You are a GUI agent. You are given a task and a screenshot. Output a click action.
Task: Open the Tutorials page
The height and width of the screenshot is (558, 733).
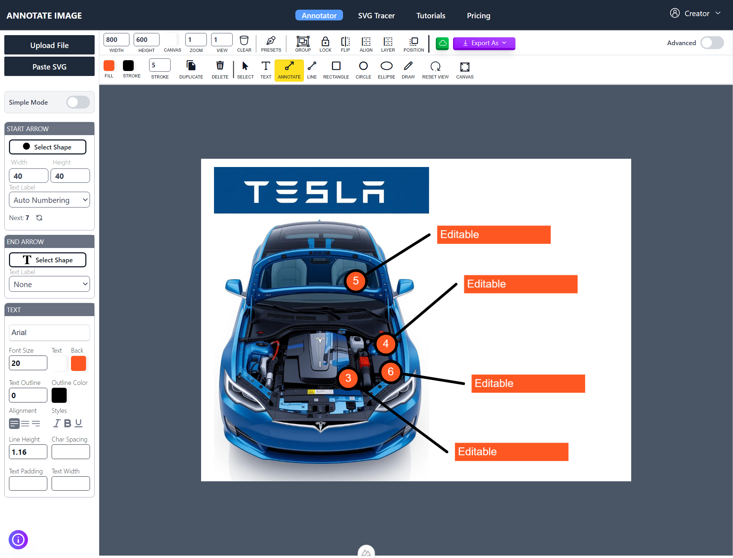431,15
